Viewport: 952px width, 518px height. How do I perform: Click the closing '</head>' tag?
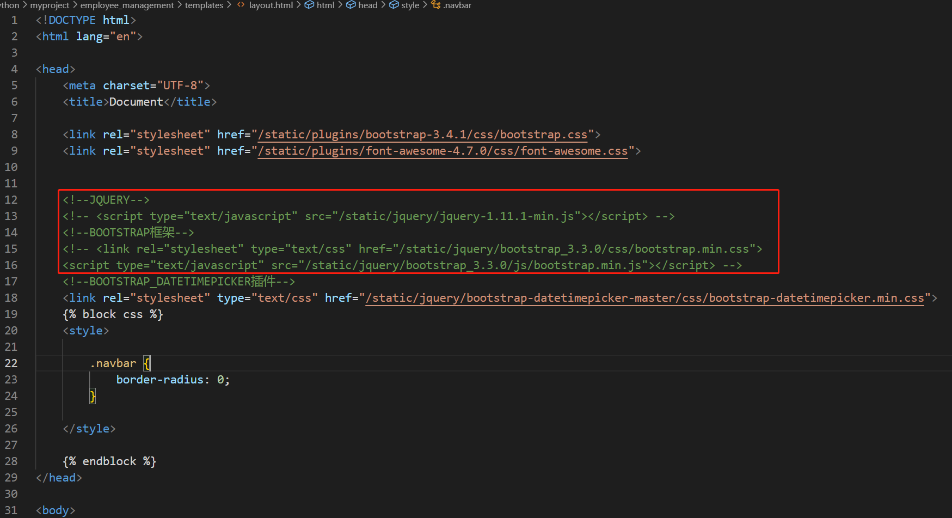point(59,478)
